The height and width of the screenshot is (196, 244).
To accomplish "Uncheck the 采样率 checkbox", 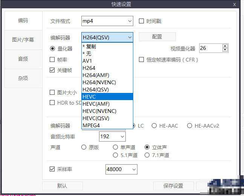I will [x=52, y=169].
